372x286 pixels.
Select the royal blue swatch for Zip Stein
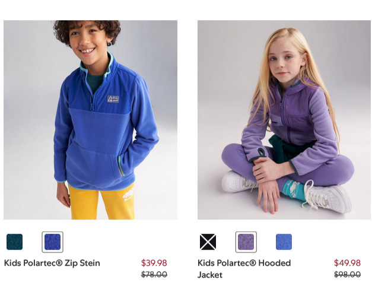(x=52, y=241)
